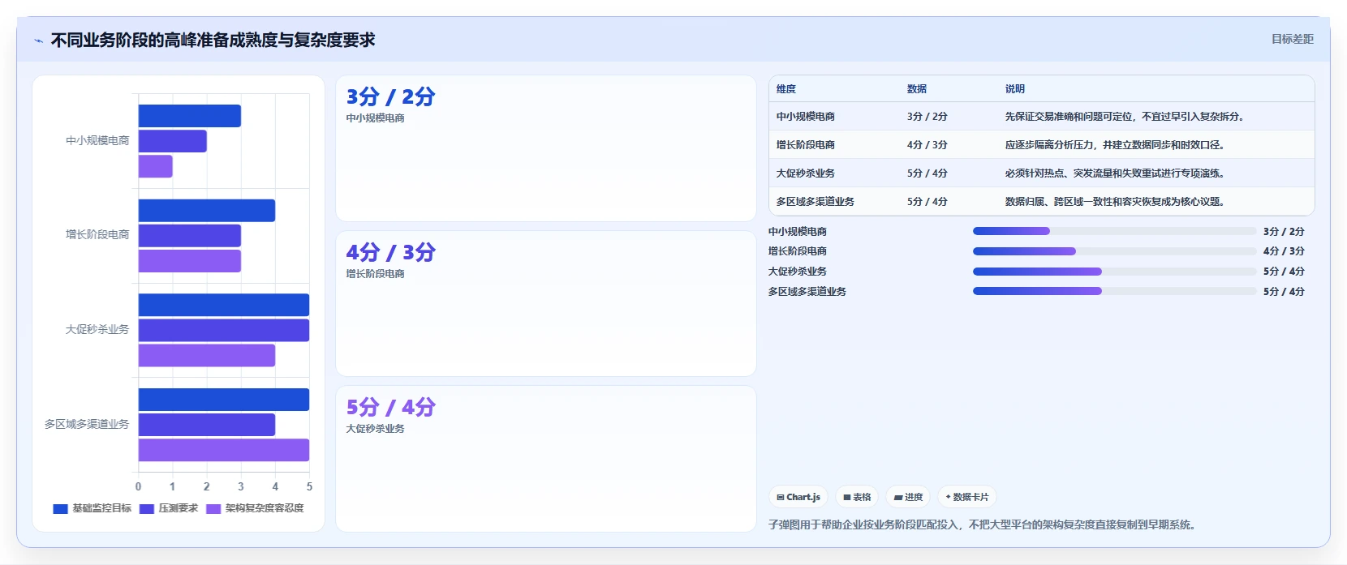This screenshot has width=1347, height=565.
Task: Select the 进度 tag chip
Action: [908, 497]
